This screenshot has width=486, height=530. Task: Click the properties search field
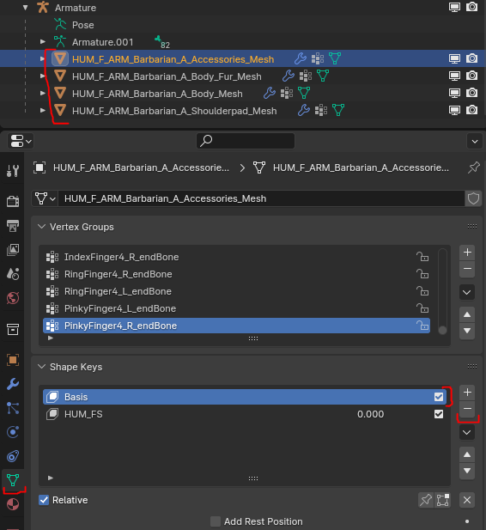coord(246,141)
